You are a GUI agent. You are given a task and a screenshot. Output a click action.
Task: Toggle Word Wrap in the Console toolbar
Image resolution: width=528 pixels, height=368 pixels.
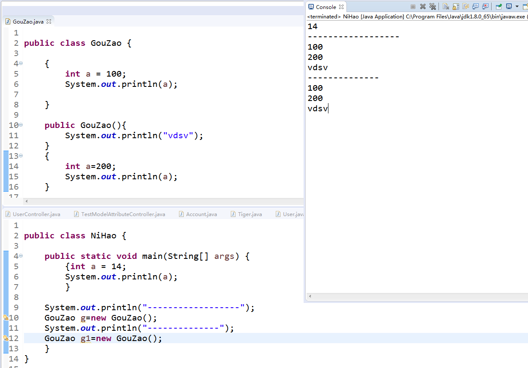coord(465,6)
